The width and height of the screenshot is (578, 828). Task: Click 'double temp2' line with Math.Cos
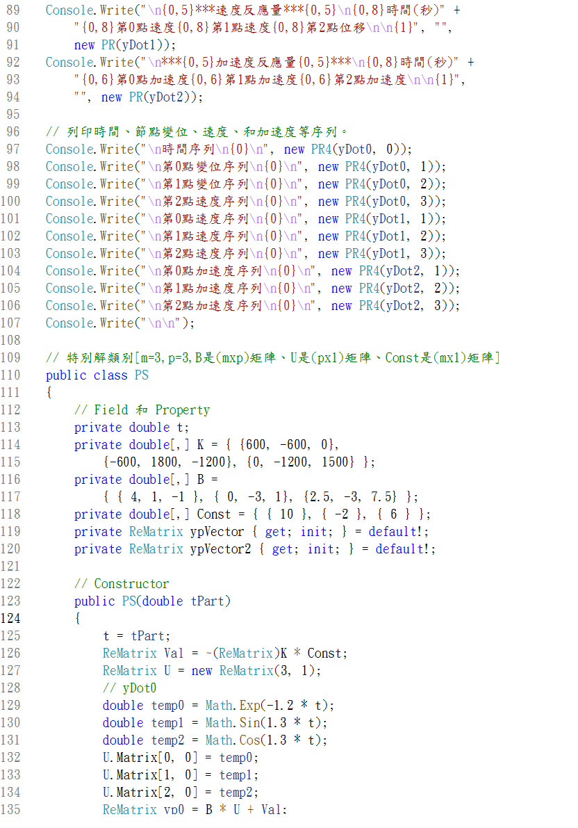click(215, 740)
